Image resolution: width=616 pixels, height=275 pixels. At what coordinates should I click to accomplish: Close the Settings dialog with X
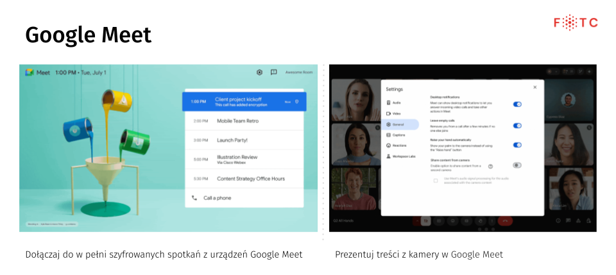(535, 87)
